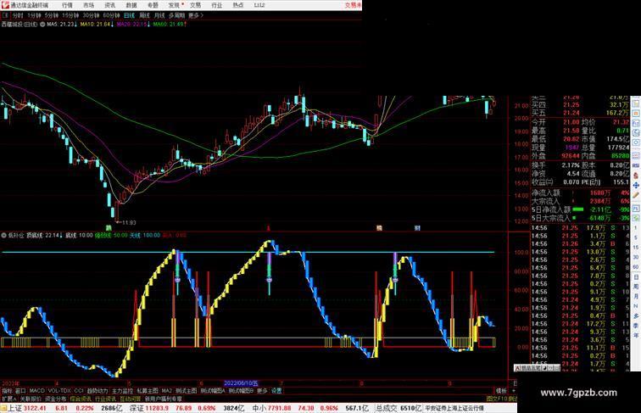
Task: Click the 11.93 low price label
Action: pyautogui.click(x=128, y=223)
